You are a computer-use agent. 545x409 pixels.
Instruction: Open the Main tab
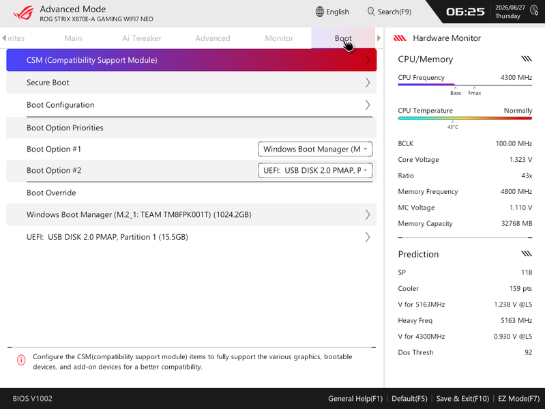tap(73, 38)
